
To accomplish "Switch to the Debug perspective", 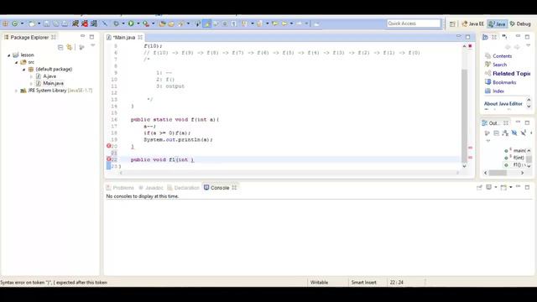I will click(520, 23).
